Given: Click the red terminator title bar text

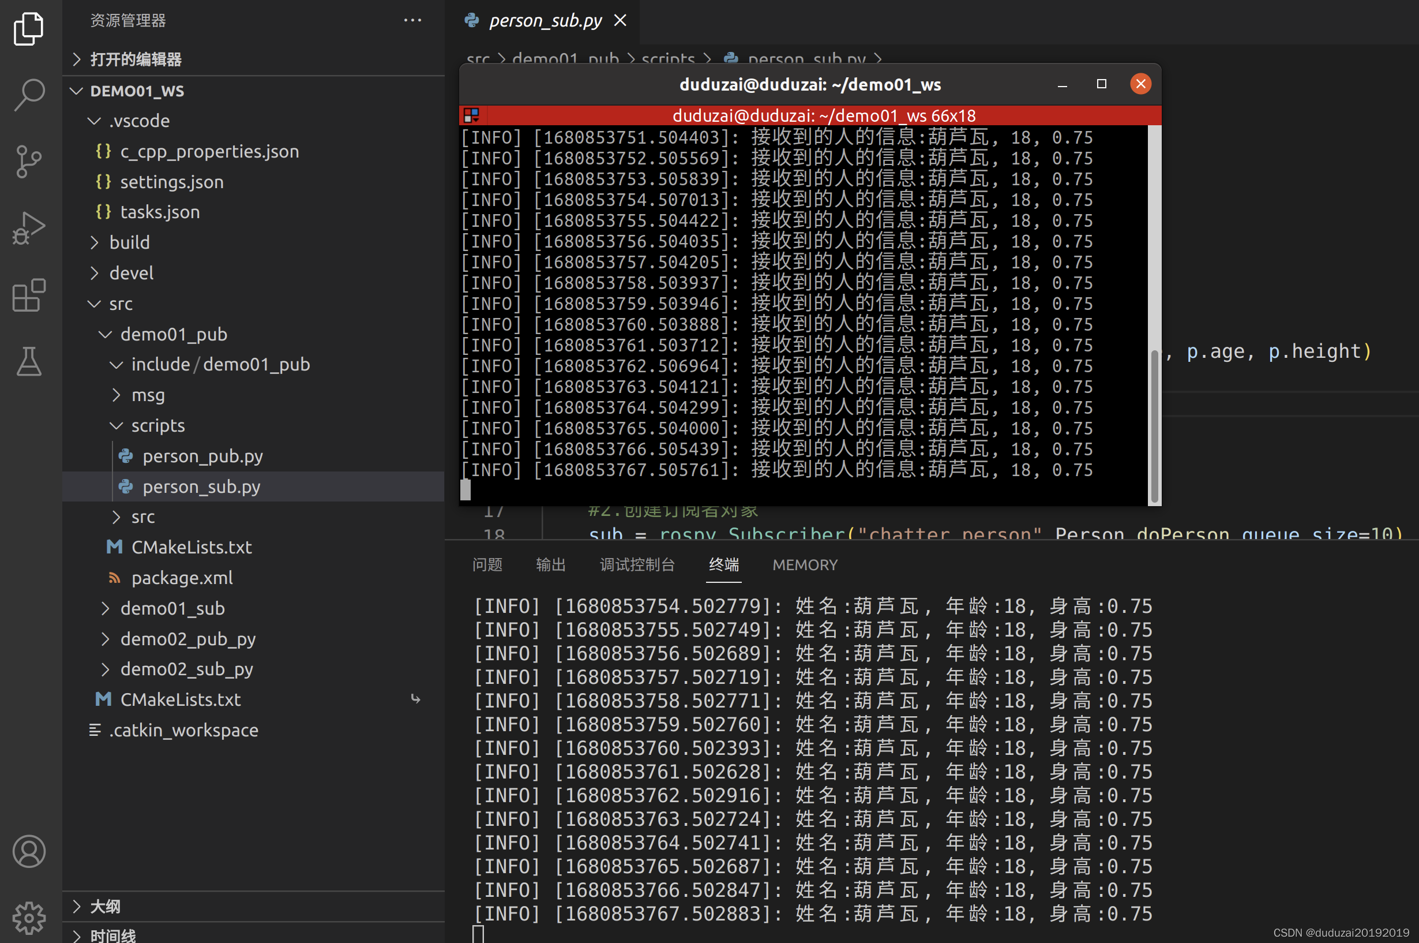Looking at the screenshot, I should click(x=824, y=115).
